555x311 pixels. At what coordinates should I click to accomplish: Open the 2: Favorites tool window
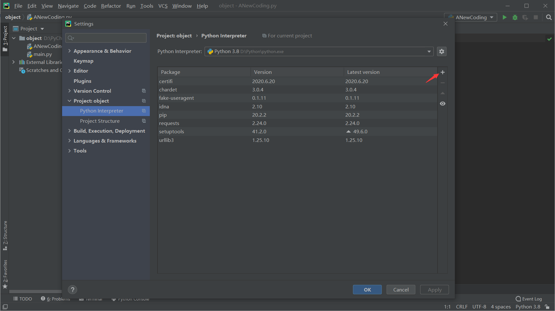click(x=5, y=274)
